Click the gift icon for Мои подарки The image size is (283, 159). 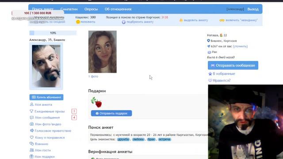click(31, 156)
